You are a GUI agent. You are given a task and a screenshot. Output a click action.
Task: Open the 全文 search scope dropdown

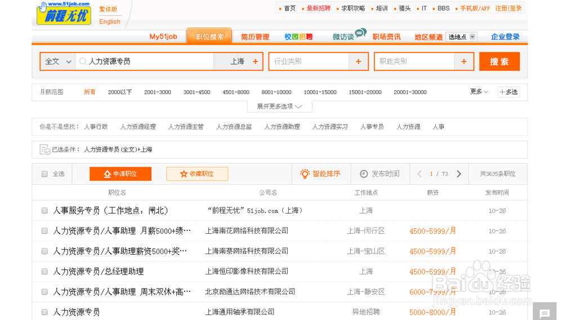coord(58,61)
